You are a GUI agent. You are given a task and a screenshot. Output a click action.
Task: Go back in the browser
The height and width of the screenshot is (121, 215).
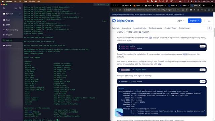point(113,10)
